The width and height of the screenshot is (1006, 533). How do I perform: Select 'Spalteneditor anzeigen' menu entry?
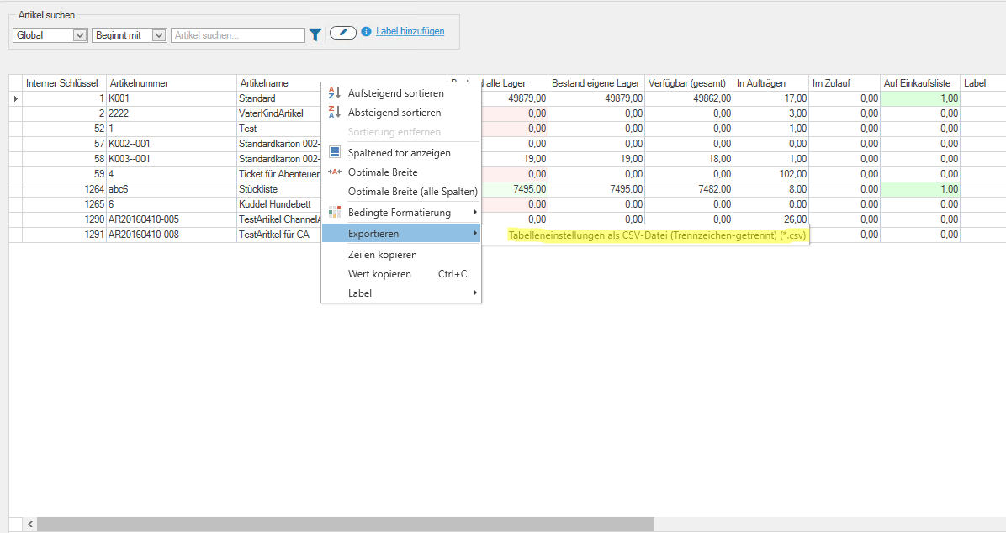tap(401, 153)
